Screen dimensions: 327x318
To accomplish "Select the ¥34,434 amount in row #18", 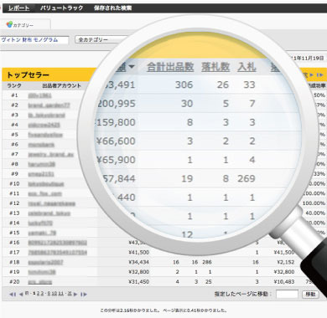I will tap(138, 262).
